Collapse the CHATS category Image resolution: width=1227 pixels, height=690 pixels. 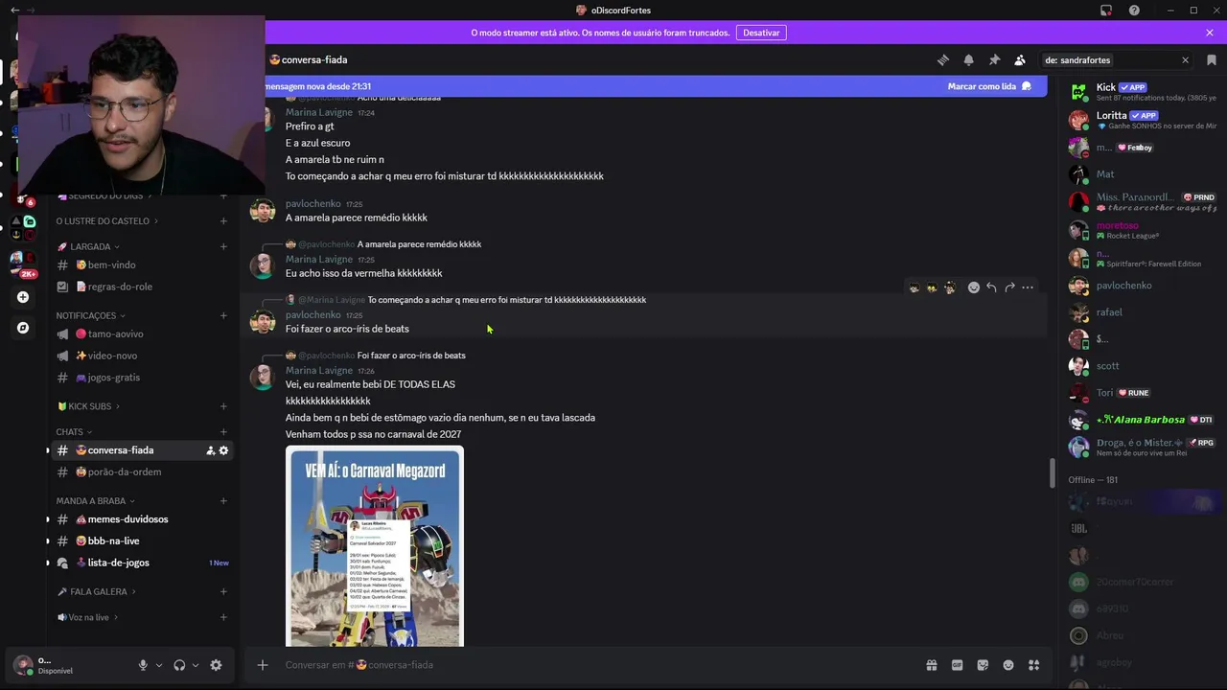coord(73,432)
